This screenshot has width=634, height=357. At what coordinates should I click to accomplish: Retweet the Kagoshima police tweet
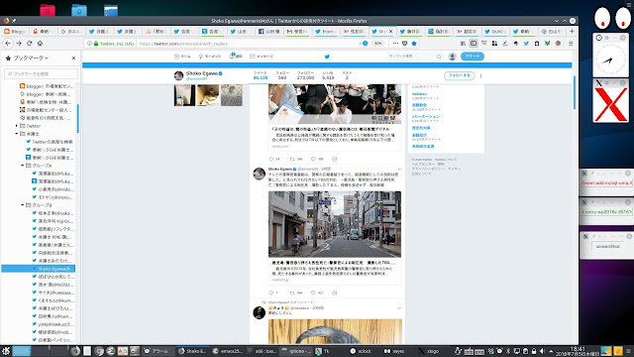(292, 293)
